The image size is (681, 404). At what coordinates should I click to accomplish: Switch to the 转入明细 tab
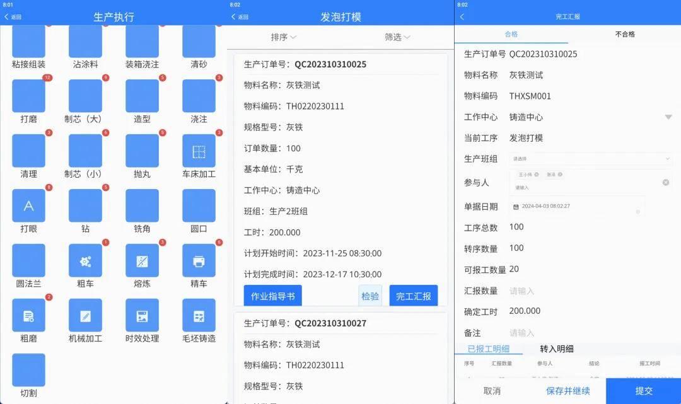[x=557, y=349]
